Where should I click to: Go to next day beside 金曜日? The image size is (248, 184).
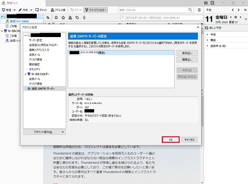coord(240,17)
